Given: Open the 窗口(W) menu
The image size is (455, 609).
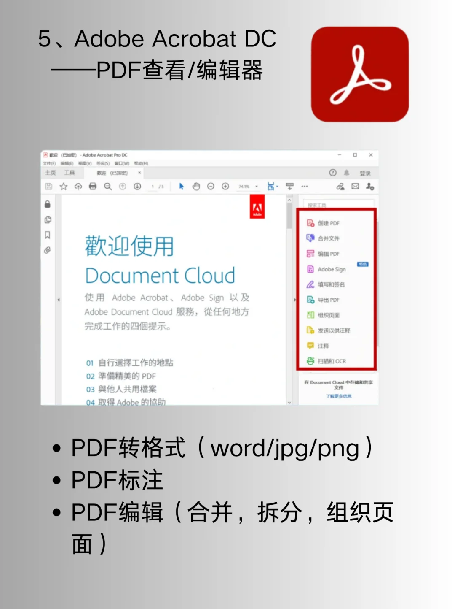Looking at the screenshot, I should click(x=122, y=163).
